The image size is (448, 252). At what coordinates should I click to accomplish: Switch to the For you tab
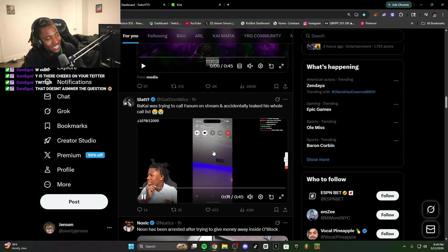point(131,36)
